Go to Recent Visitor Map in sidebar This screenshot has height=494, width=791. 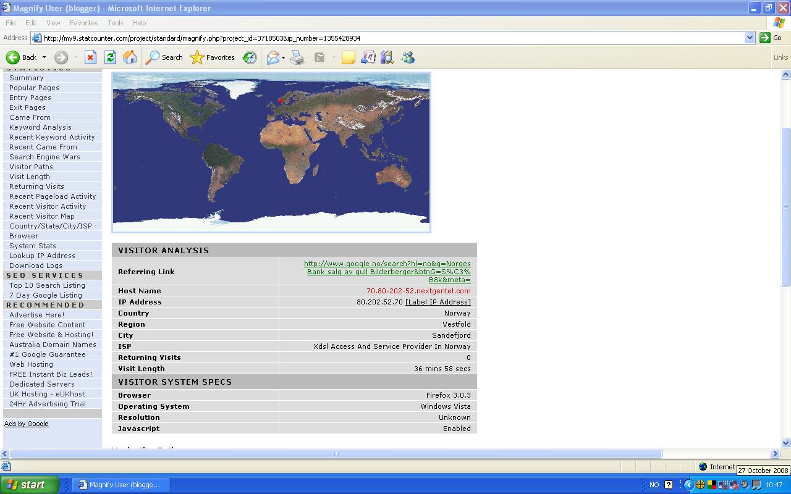point(42,216)
